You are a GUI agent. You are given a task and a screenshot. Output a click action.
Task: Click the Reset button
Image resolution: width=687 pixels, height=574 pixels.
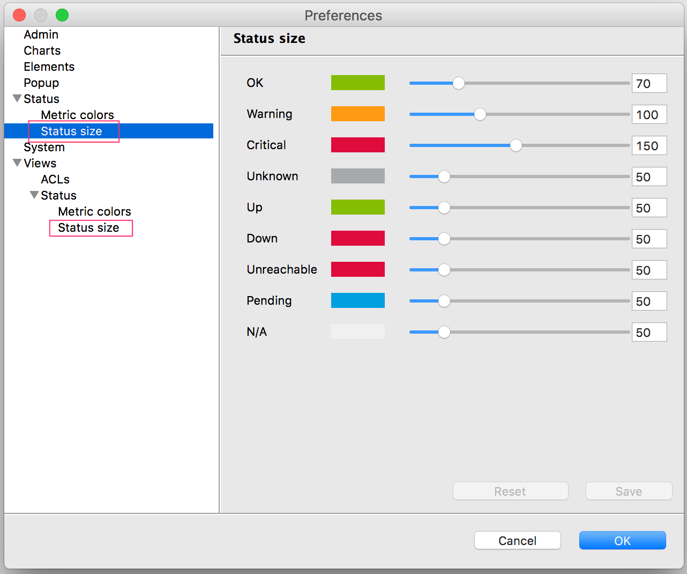(510, 491)
